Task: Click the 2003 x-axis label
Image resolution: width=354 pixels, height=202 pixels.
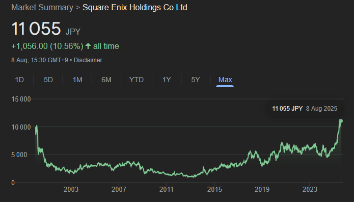Action: 71,189
